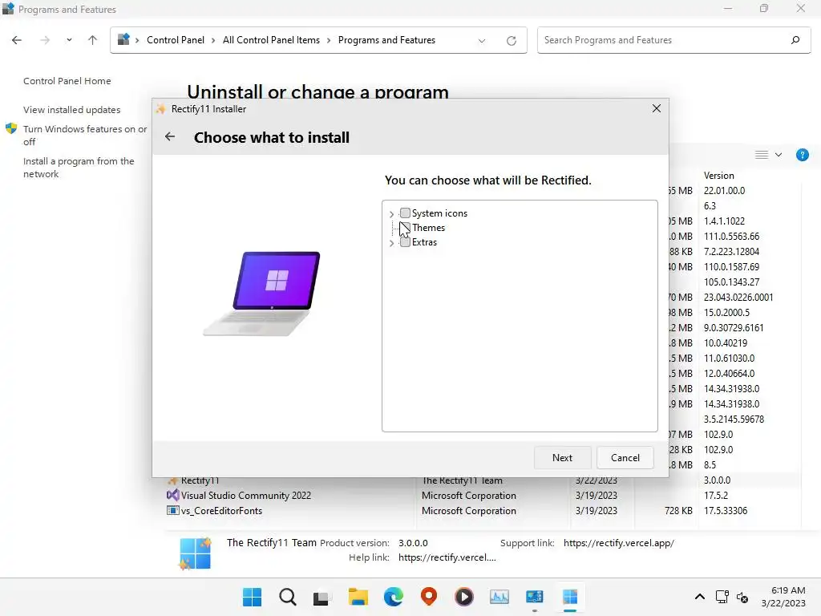Check the Themes checkbox
Image resolution: width=821 pixels, height=616 pixels.
(x=405, y=227)
